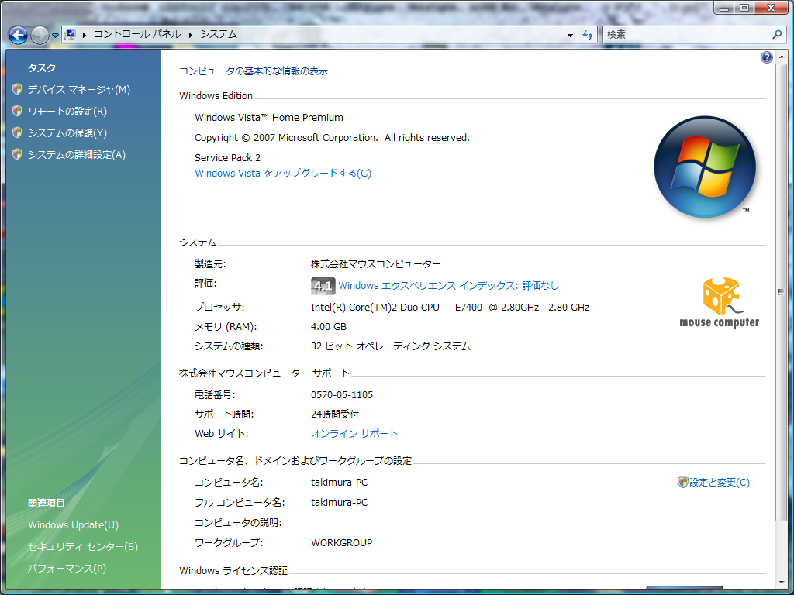Click shield icon beside システムの保護
This screenshot has width=794, height=595.
point(17,132)
